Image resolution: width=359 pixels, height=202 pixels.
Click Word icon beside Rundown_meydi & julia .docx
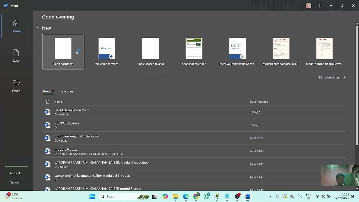[x=48, y=138]
